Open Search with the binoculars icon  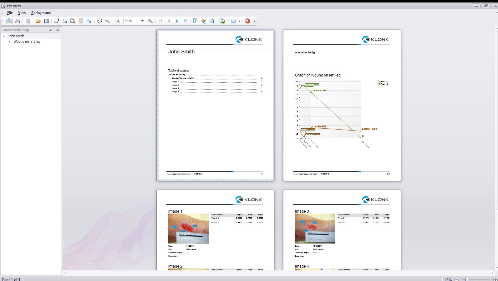tap(18, 21)
